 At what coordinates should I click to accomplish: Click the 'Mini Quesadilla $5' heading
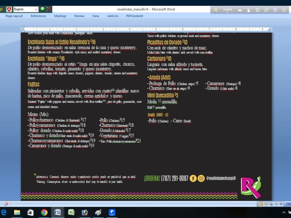(x=163, y=95)
